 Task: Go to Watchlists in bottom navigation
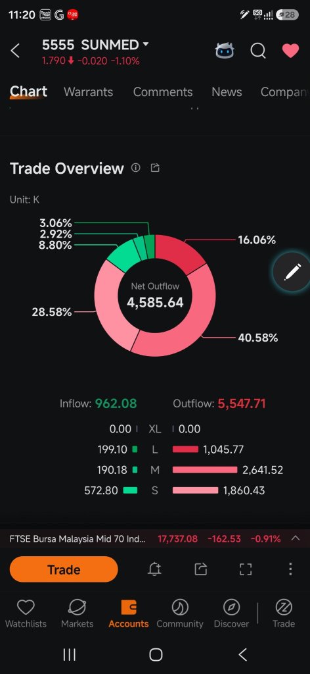pos(26,614)
